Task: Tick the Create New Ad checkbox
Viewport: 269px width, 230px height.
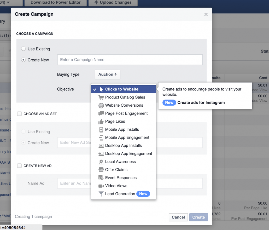Action: (19, 166)
